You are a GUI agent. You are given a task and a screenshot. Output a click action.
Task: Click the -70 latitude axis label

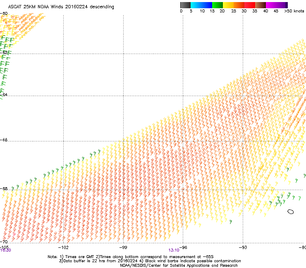click(x=4, y=242)
